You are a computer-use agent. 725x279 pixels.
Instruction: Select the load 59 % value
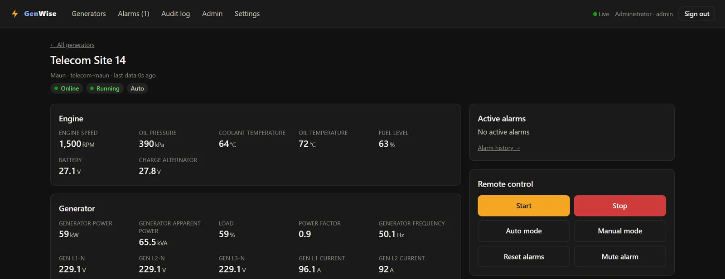[227, 234]
